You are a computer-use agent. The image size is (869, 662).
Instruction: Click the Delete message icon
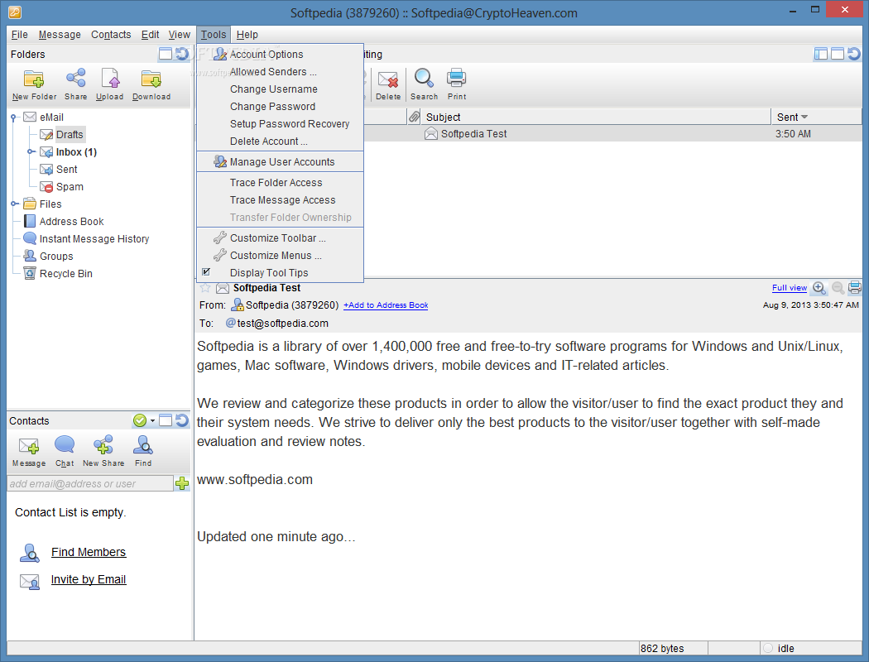point(388,79)
